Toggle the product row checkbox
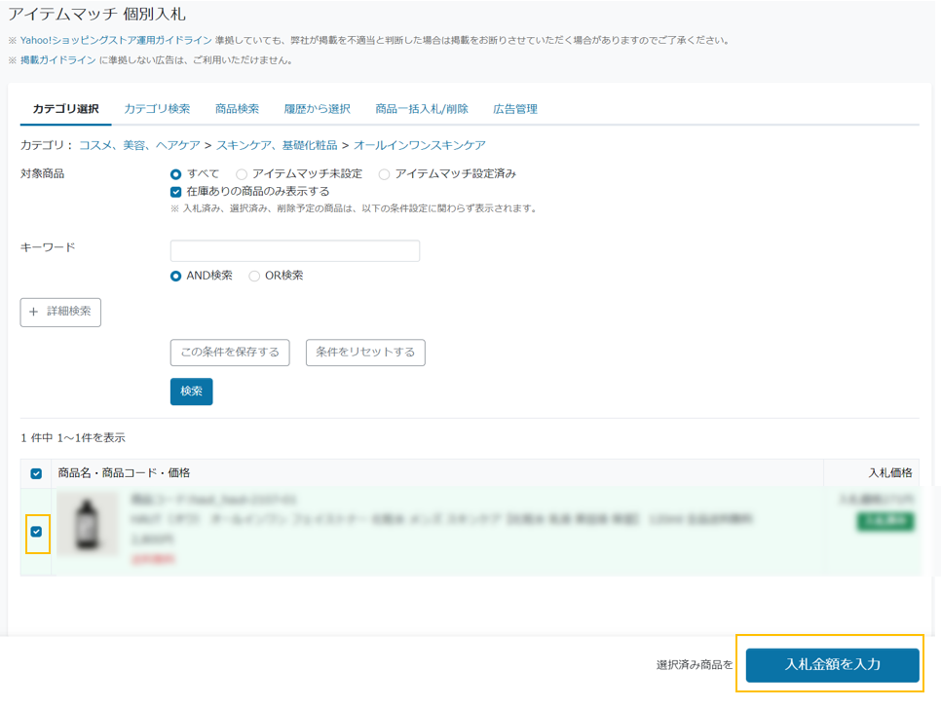The height and width of the screenshot is (708, 941). click(x=36, y=532)
